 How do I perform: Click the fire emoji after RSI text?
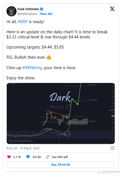point(49,57)
